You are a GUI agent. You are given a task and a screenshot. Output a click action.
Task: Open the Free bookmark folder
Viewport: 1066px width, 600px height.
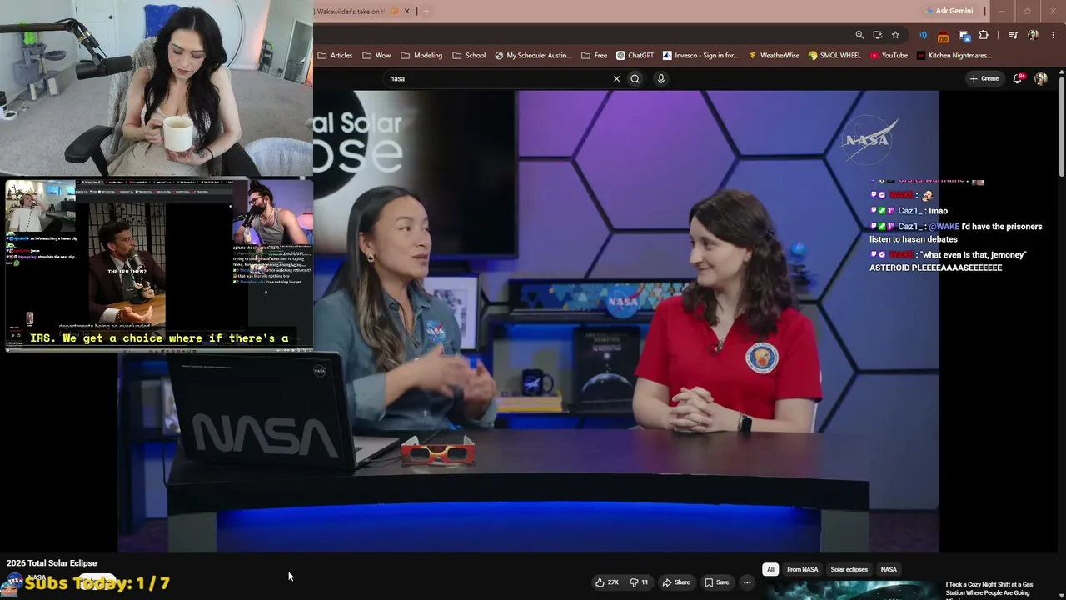pyautogui.click(x=594, y=56)
